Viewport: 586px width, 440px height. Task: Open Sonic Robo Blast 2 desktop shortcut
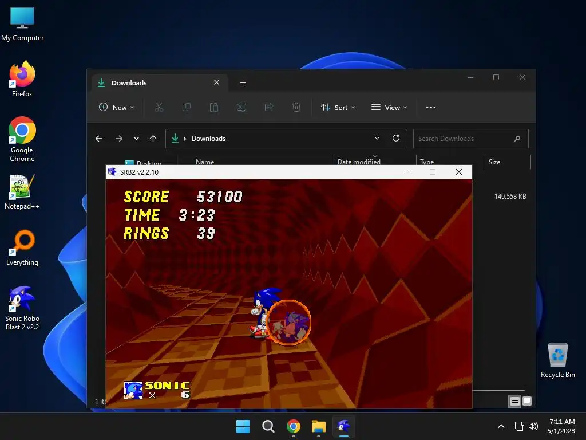tap(22, 308)
